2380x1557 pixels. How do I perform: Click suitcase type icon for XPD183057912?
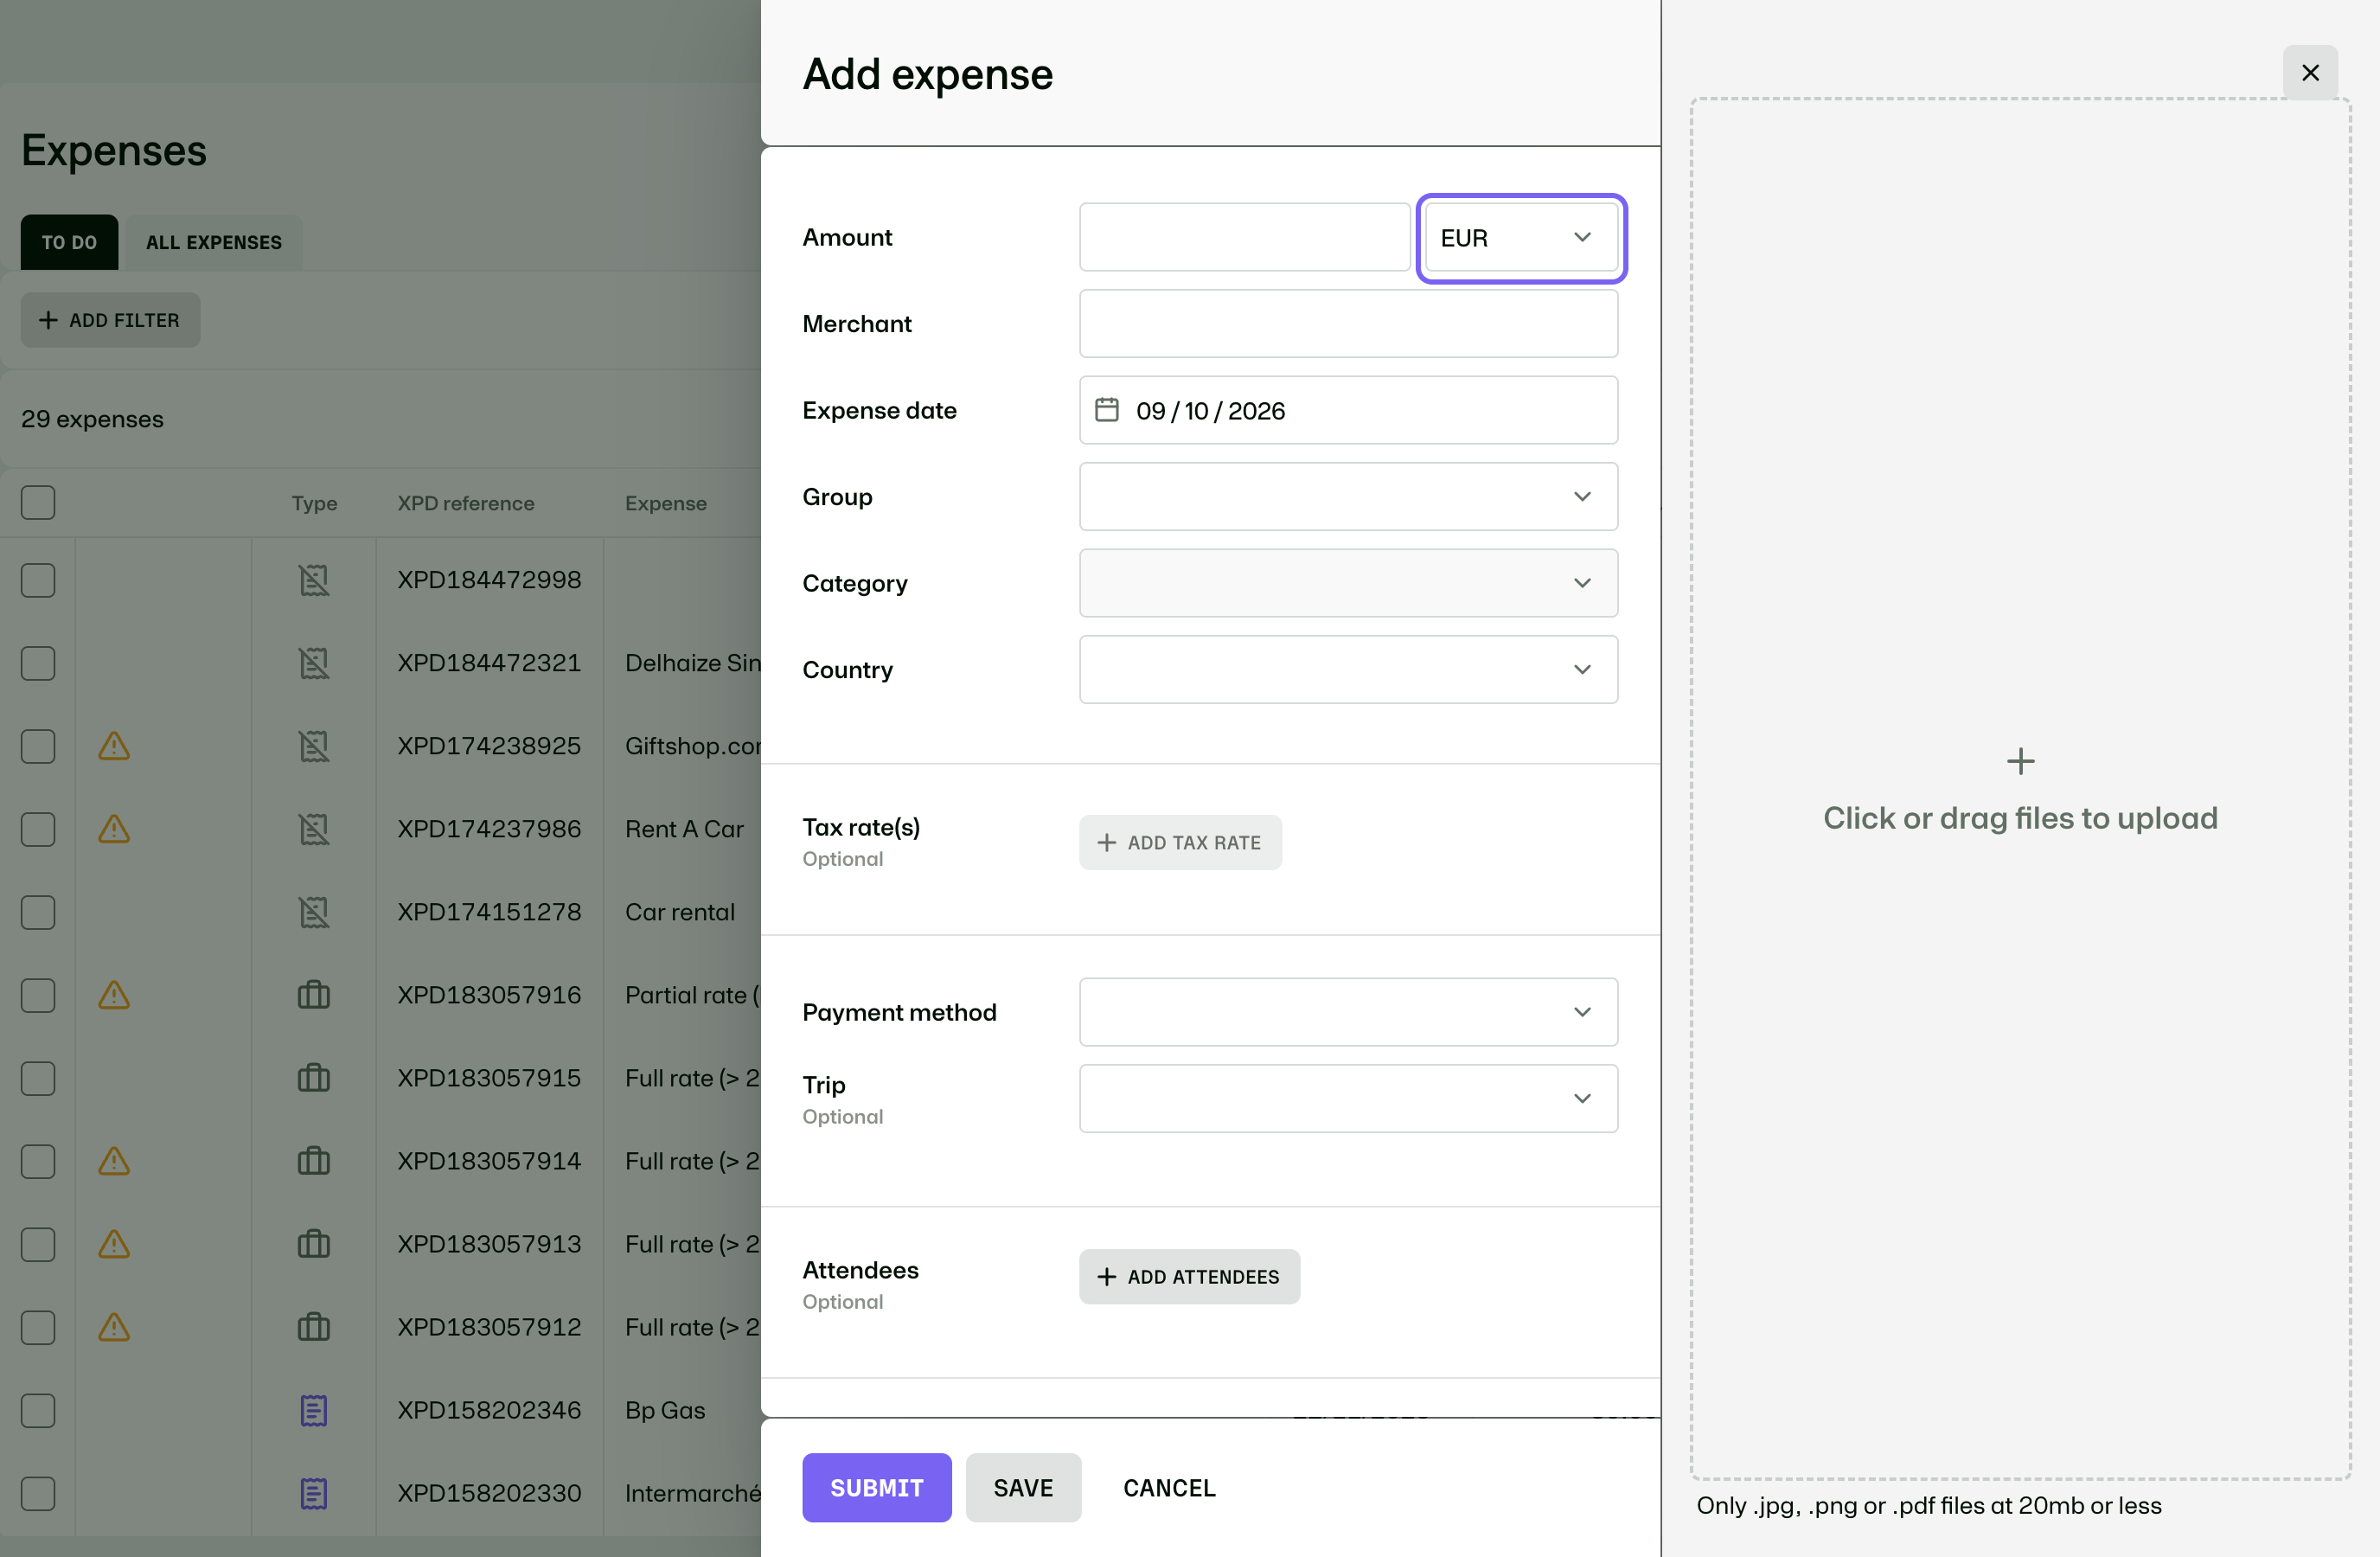tap(314, 1327)
